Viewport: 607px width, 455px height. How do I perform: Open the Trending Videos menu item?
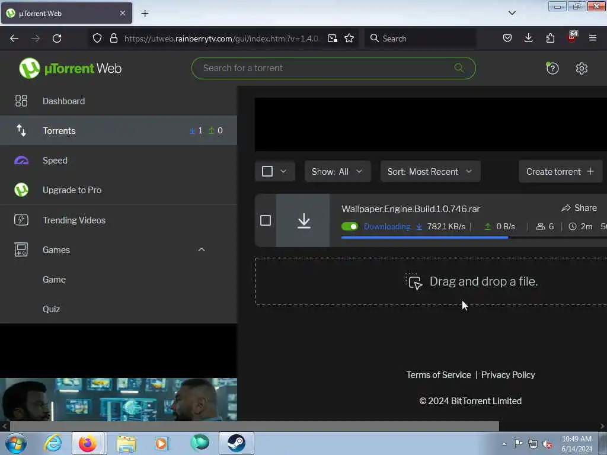[x=119, y=220]
